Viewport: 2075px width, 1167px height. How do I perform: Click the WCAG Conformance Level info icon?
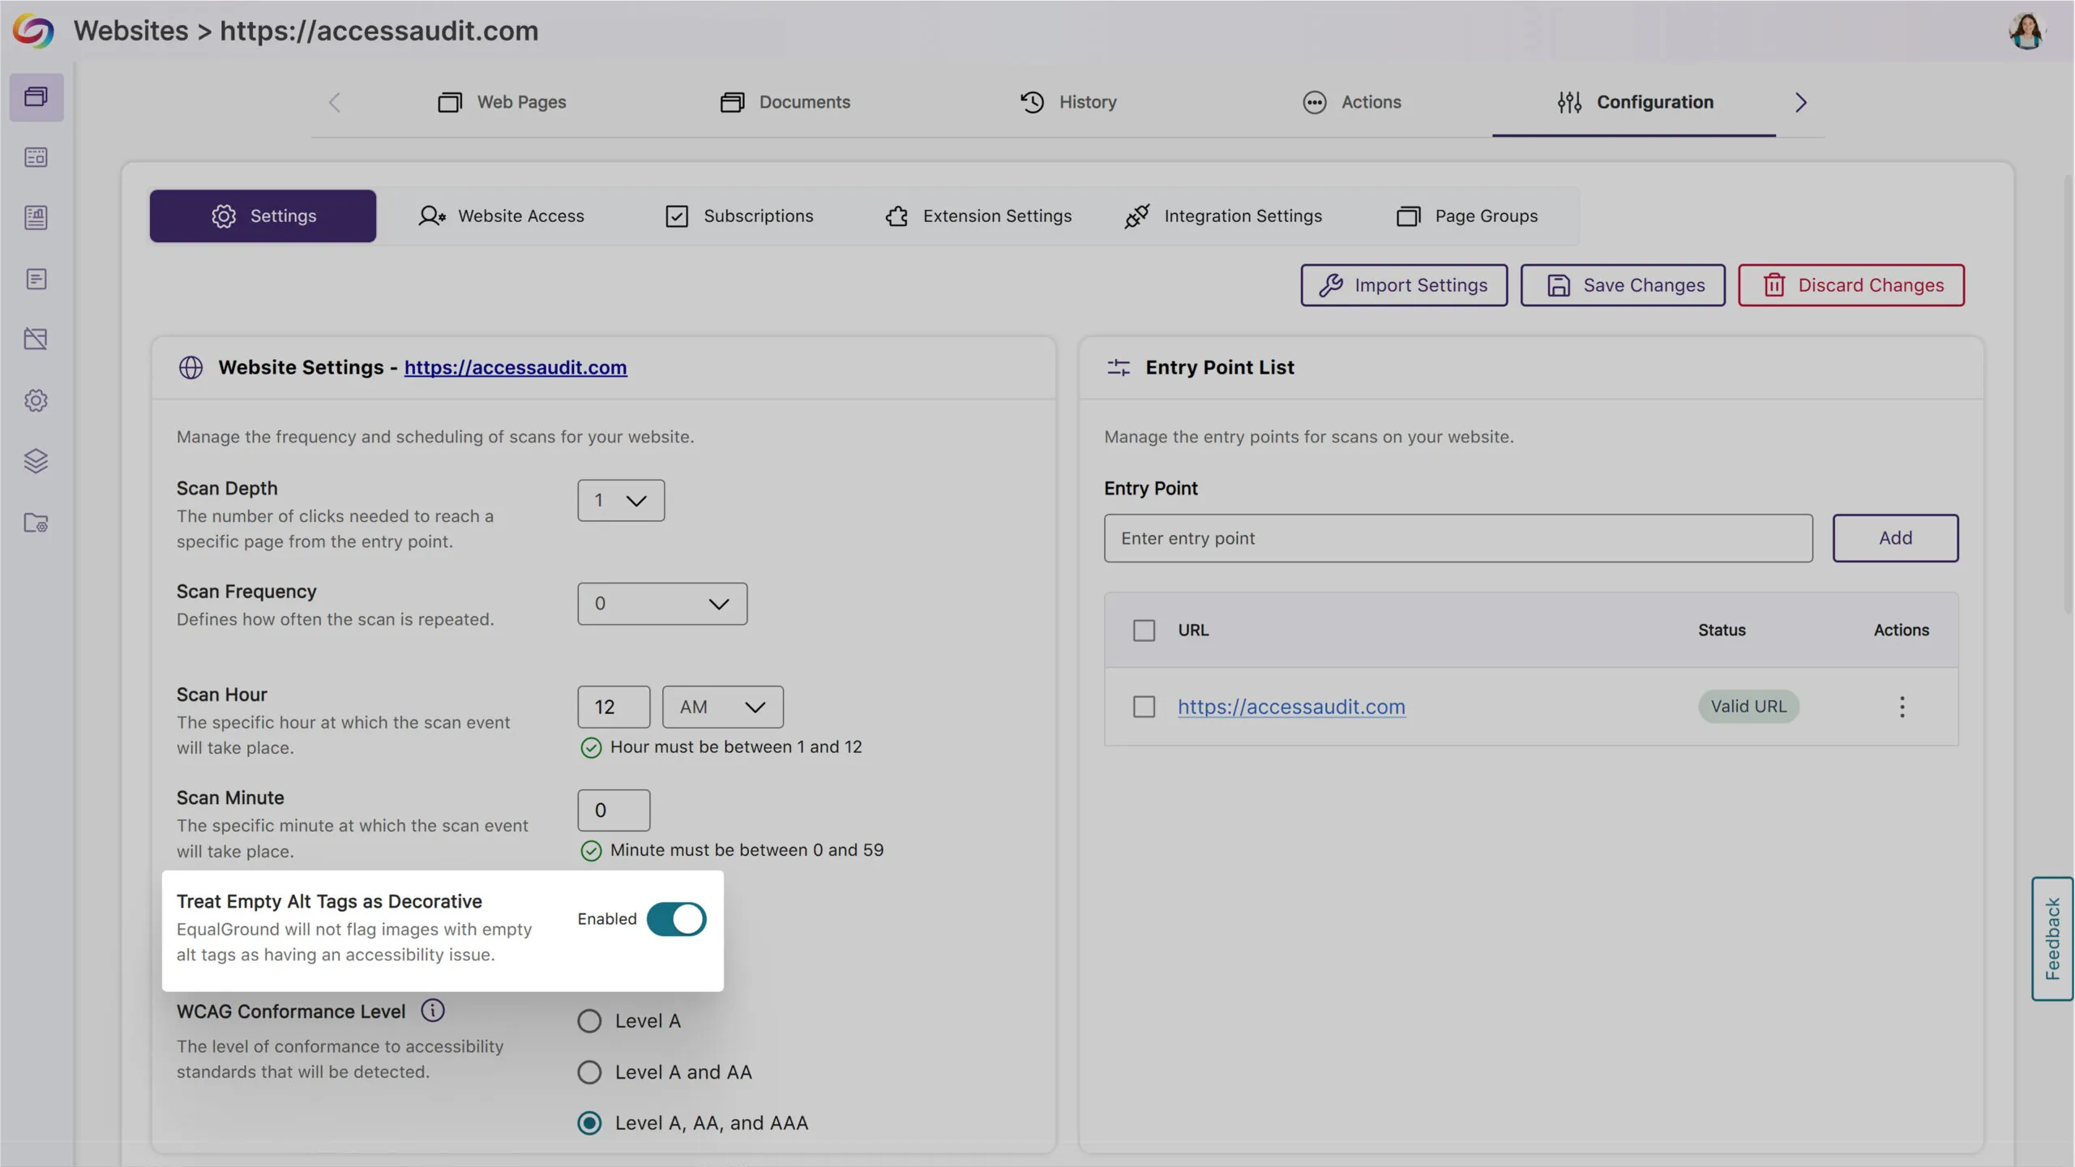pyautogui.click(x=433, y=1011)
